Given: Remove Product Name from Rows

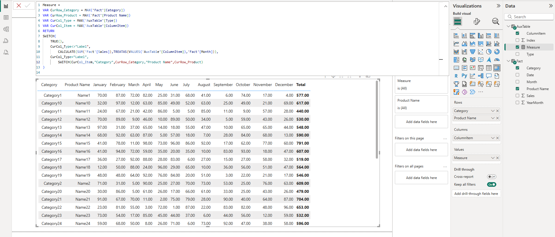Looking at the screenshot, I should pyautogui.click(x=497, y=118).
